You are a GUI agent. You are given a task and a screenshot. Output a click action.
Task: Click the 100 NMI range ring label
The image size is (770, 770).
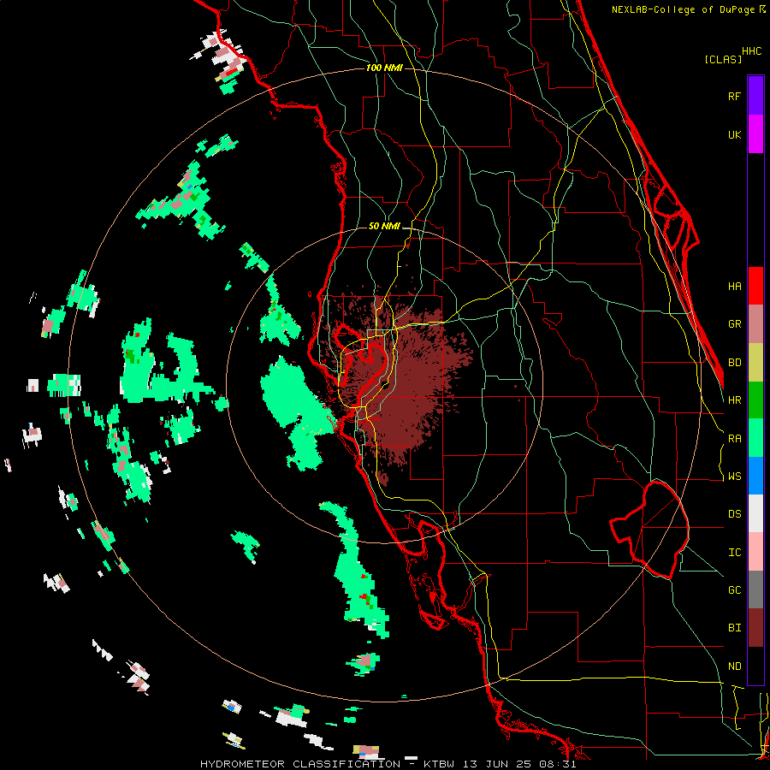click(x=384, y=68)
